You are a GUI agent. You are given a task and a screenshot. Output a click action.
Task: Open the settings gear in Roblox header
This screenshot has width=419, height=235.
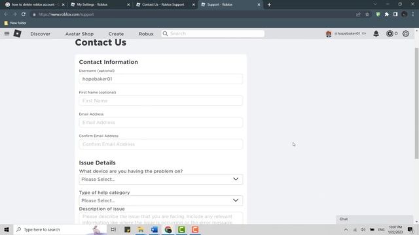406,33
